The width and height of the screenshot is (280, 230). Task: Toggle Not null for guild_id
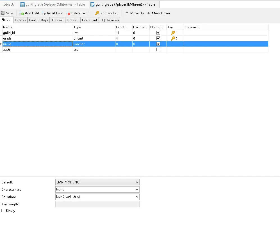pos(158,33)
